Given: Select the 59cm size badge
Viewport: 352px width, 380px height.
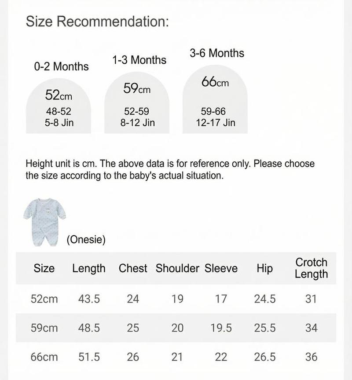Looking at the screenshot, I should pyautogui.click(x=137, y=102).
